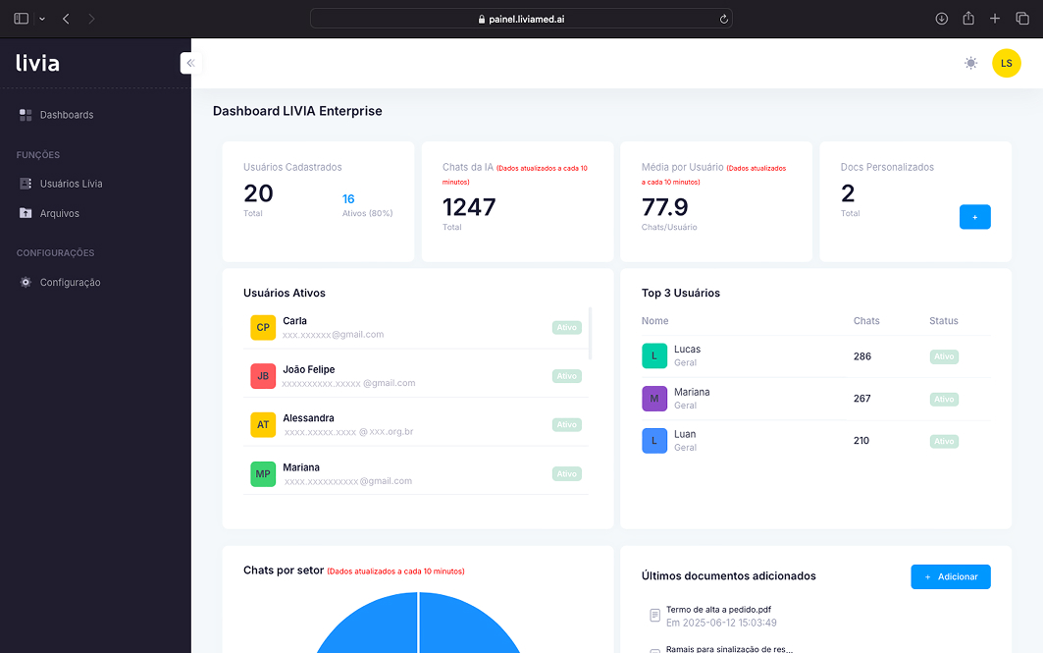This screenshot has height=653, width=1043.
Task: Click the Dashboards grid icon in sidebar
Action: 26,115
